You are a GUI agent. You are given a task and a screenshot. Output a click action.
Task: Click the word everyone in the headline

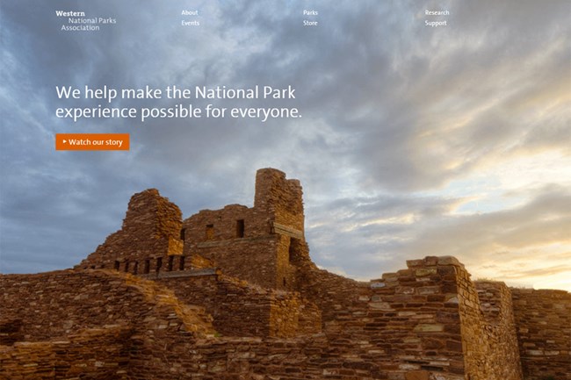tap(266, 112)
